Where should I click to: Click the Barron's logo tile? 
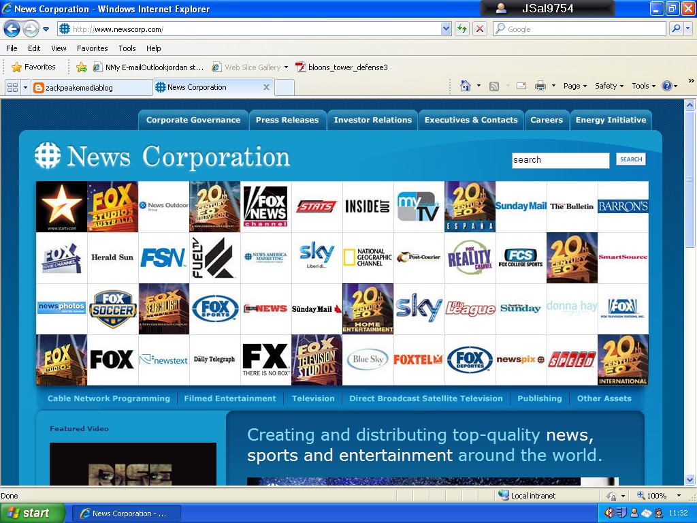coord(623,206)
